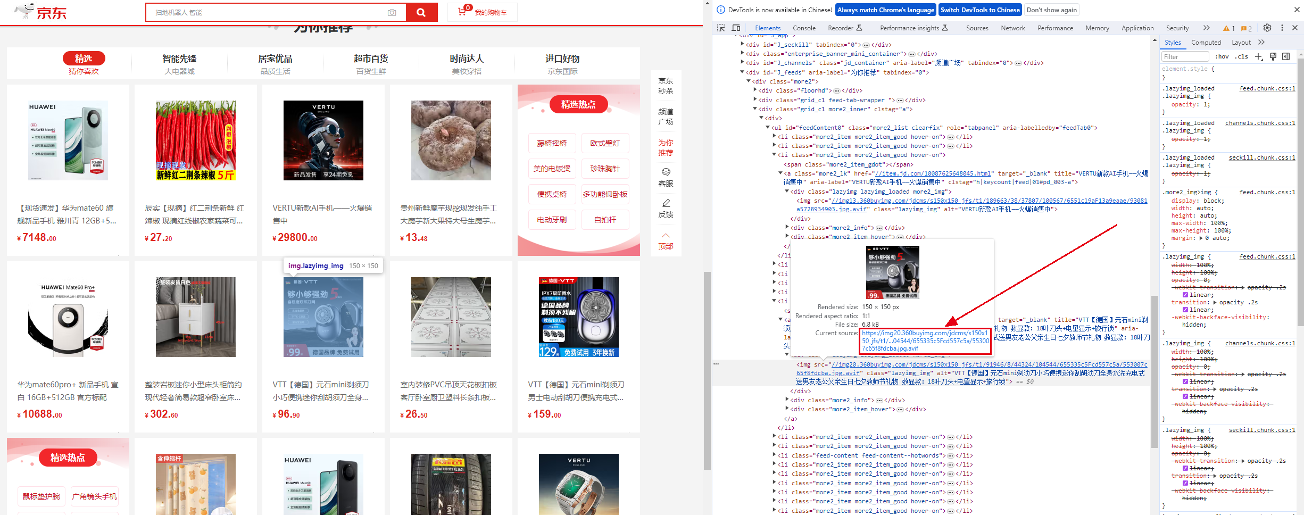The width and height of the screenshot is (1304, 515).
Task: Activate the DevTools inspect element picker
Action: 721,28
